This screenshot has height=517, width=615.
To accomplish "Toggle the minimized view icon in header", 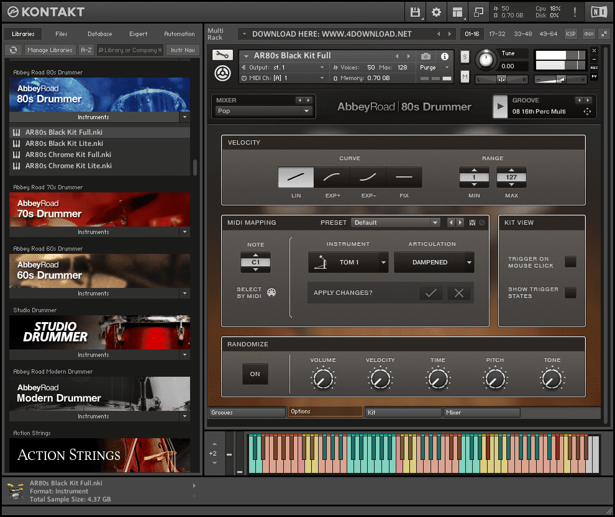I will (x=478, y=12).
